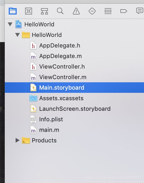This screenshot has height=183, width=144.
Task: Click the Products folder icon
Action: tap(26, 140)
